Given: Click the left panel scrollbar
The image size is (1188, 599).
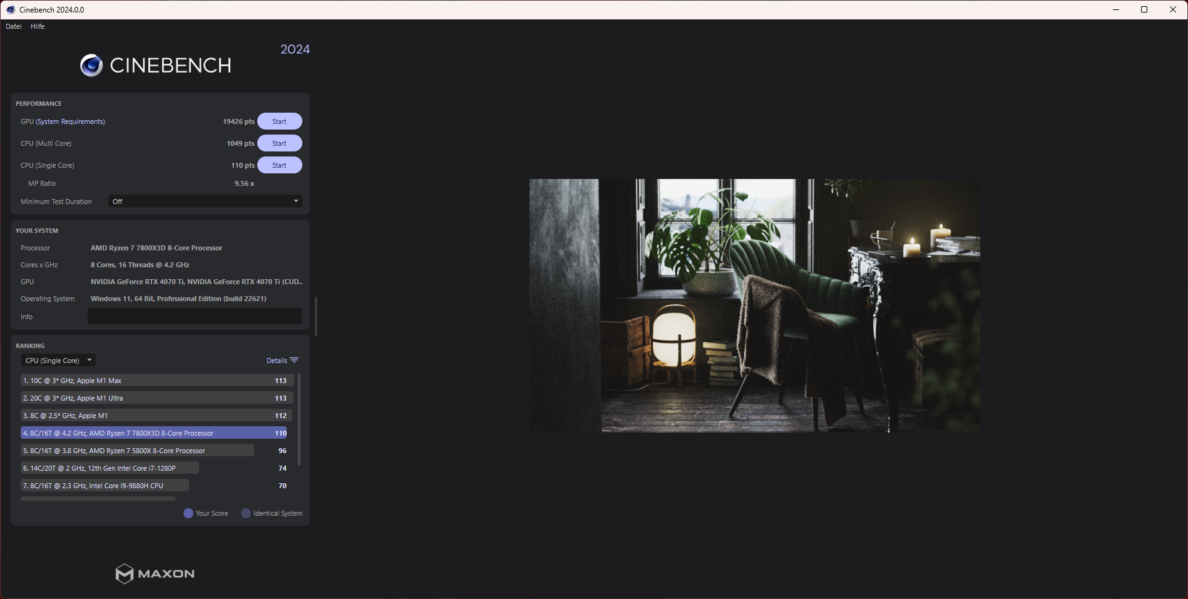Looking at the screenshot, I should click(x=316, y=315).
